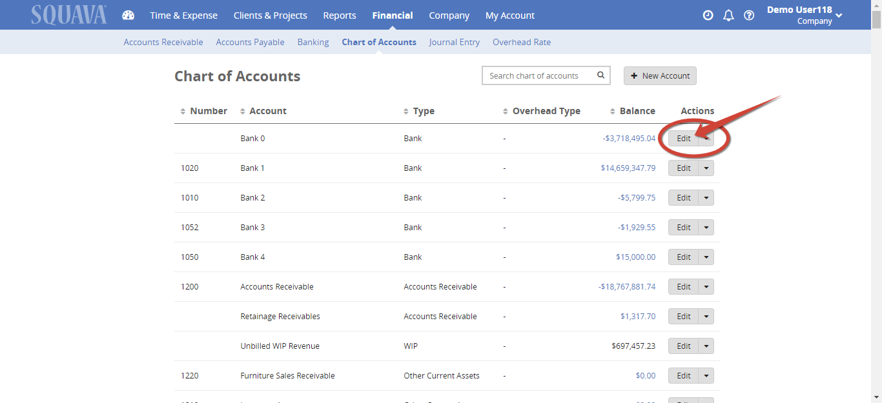Open Retainage balance $1,317.70
Viewport: 882px width, 403px height.
pyautogui.click(x=638, y=317)
